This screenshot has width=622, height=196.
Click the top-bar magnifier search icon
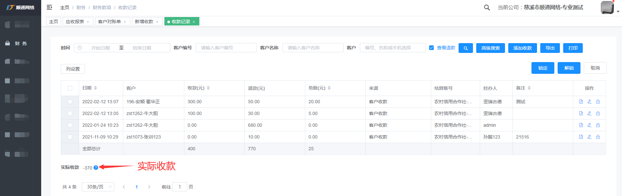(x=487, y=8)
